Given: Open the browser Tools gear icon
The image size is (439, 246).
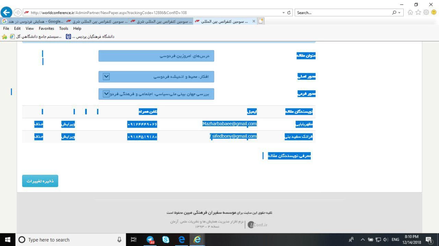Looking at the screenshot, I should point(426,13).
